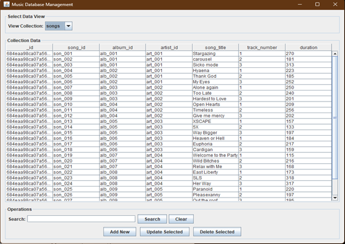345x244 pixels.
Task: Click the 5X song title cell
Action: click(215, 127)
